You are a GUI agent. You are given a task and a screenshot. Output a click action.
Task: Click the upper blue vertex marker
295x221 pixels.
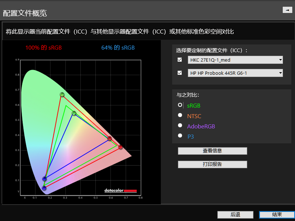click(44, 179)
